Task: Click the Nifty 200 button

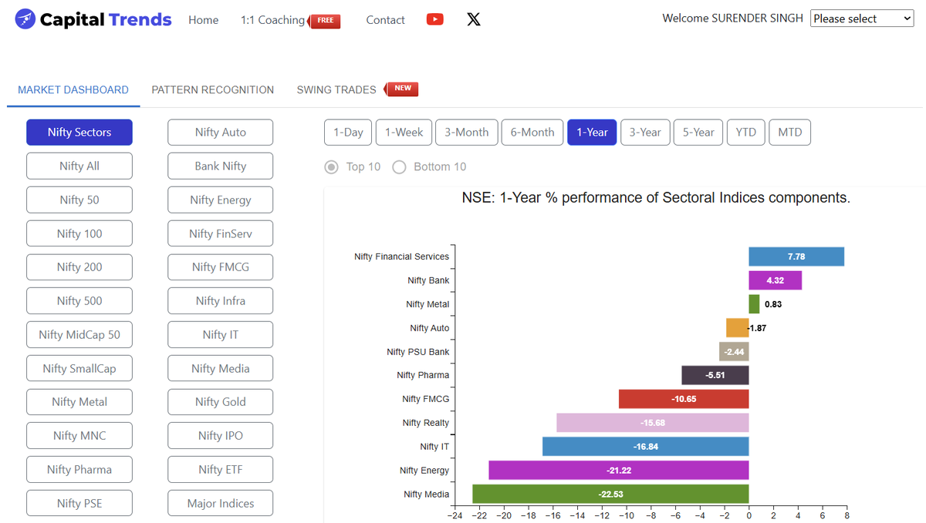Action: pos(79,267)
